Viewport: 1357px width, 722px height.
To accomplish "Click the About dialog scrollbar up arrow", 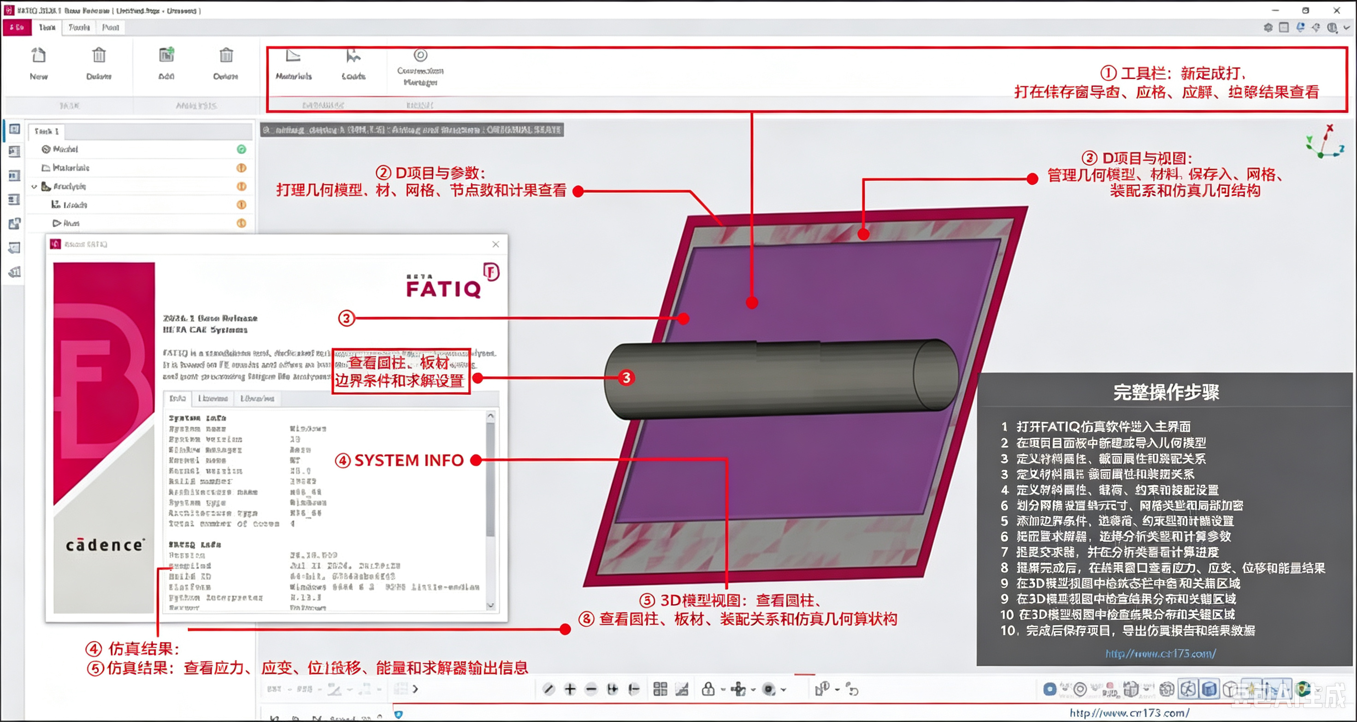I will click(x=491, y=416).
